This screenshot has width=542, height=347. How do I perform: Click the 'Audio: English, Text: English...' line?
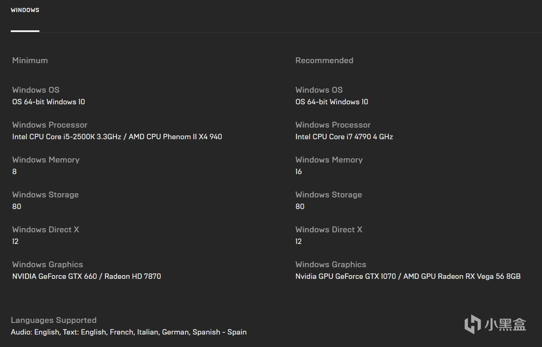(129, 332)
